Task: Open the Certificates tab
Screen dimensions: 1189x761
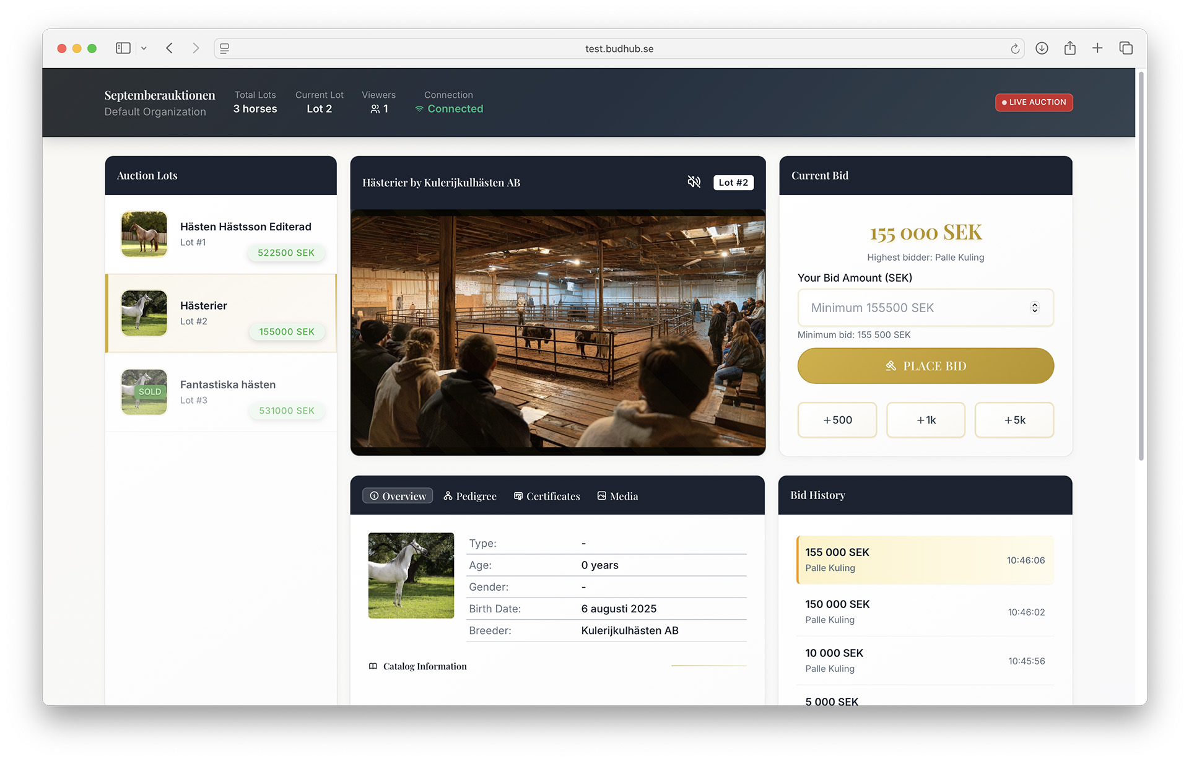Action: point(547,496)
